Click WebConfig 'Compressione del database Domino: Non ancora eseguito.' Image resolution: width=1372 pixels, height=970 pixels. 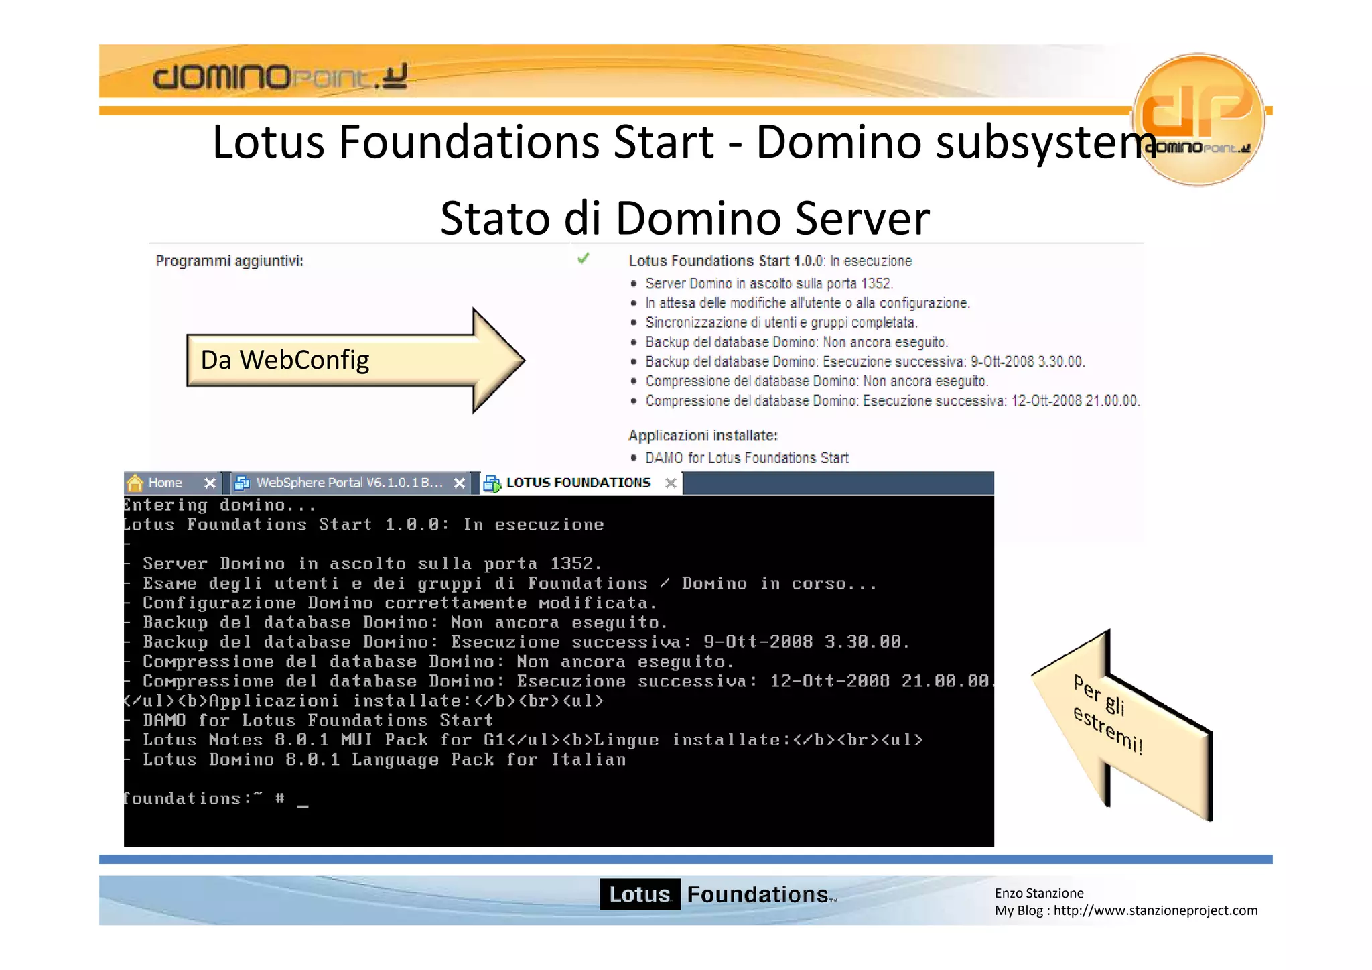pyautogui.click(x=817, y=381)
